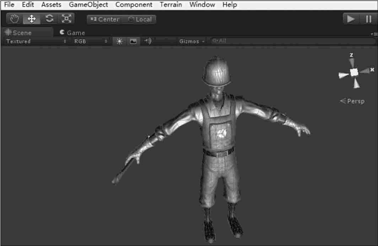Select the Scale tool
This screenshot has width=378, height=246.
(x=67, y=19)
